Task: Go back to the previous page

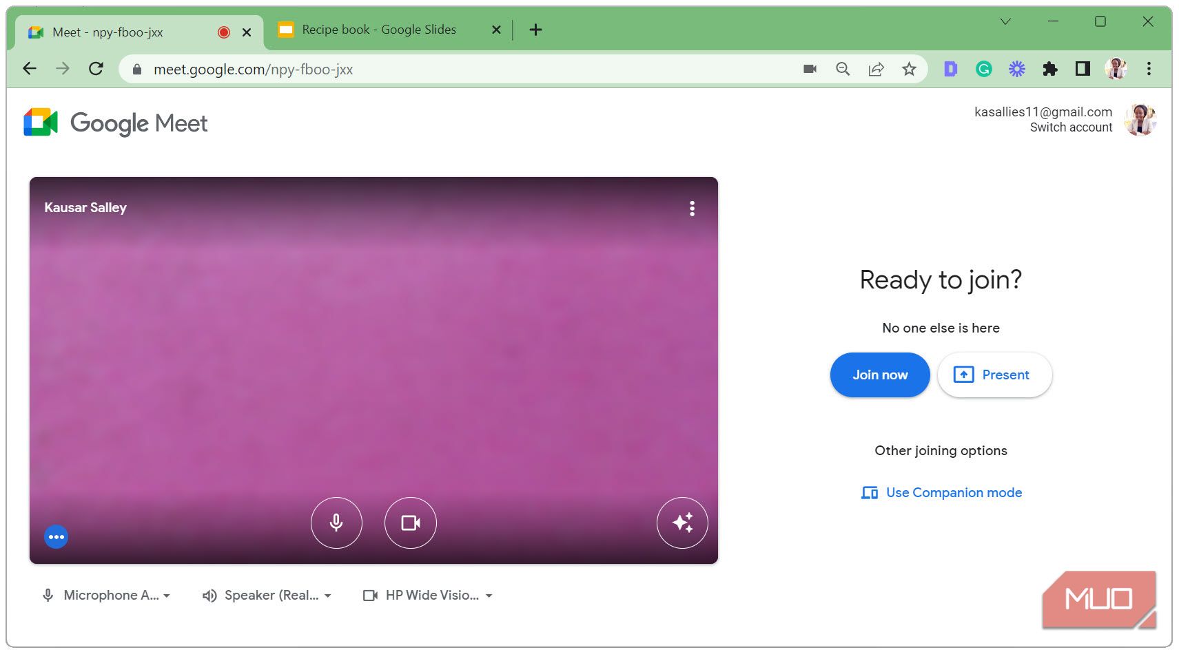Action: pos(30,69)
